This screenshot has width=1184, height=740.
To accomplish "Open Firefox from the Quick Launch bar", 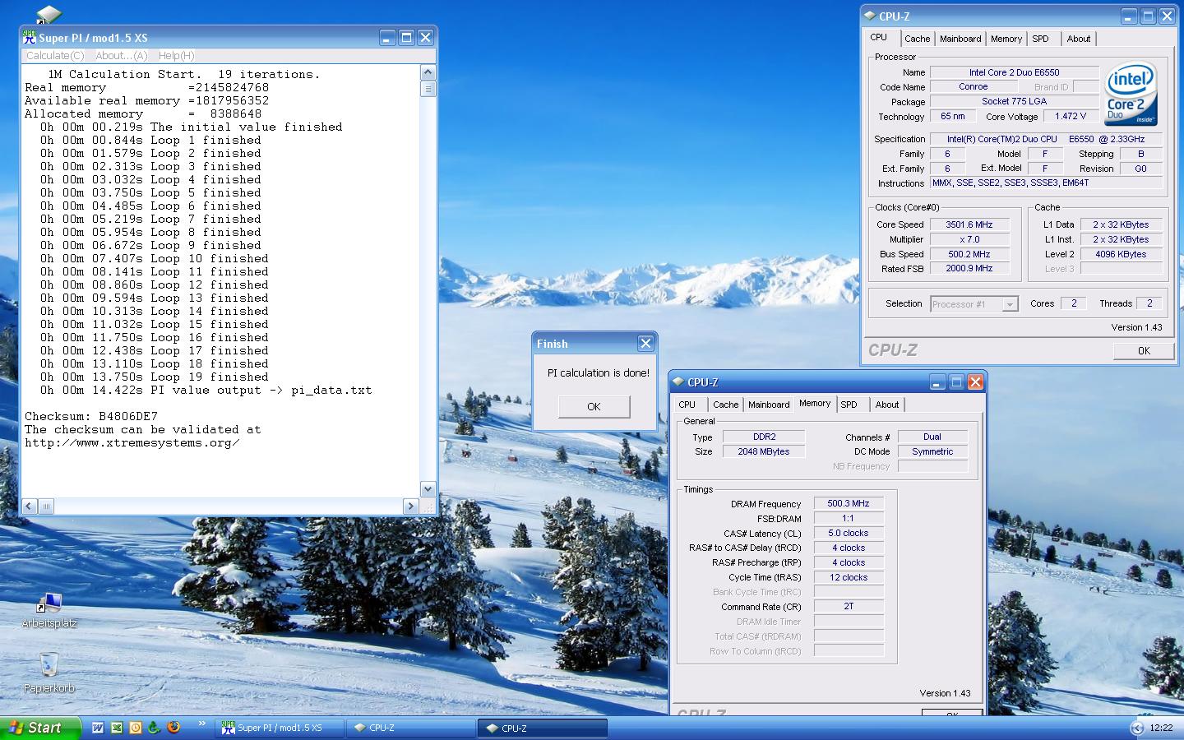I will point(173,728).
